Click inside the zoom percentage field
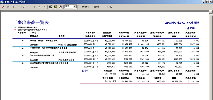 point(69,6)
